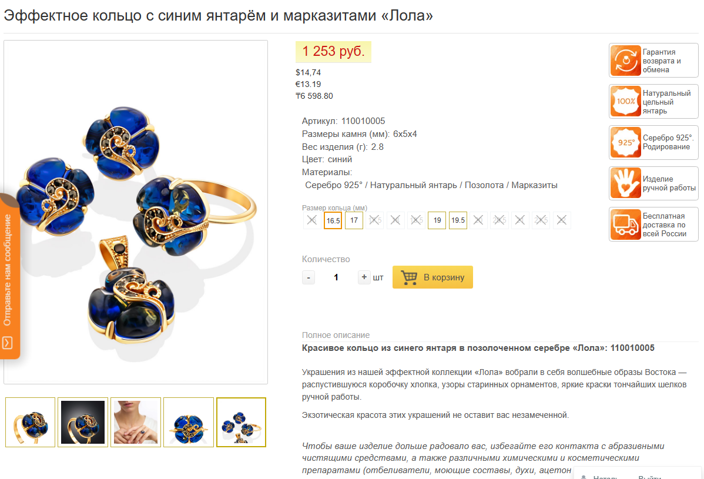The image size is (704, 479).
Task: Show the model wearing ring thumbnail
Action: coord(136,422)
